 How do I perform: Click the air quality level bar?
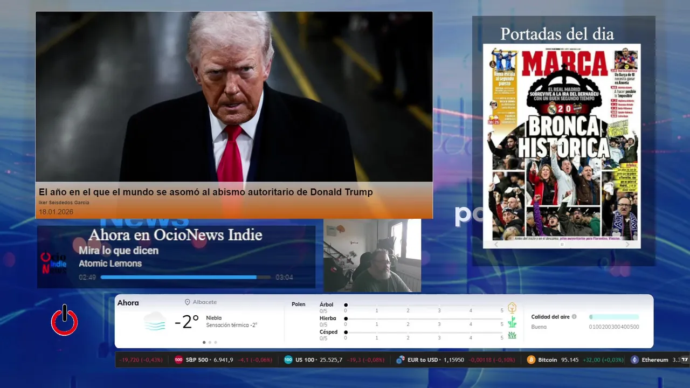coord(614,317)
